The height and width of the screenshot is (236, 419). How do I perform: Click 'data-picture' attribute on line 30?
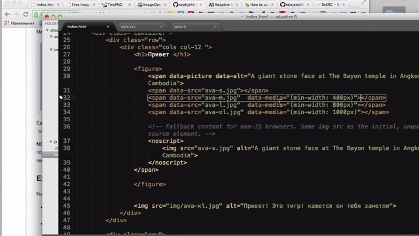191,76
